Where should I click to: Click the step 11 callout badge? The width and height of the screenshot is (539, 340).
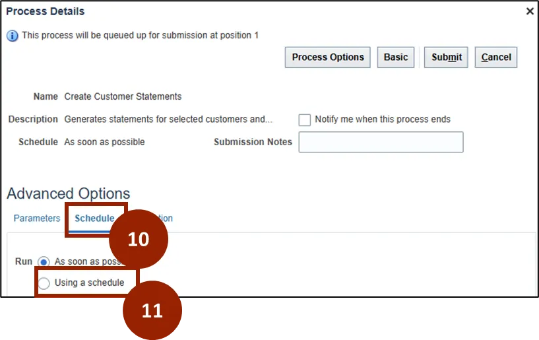pos(152,310)
